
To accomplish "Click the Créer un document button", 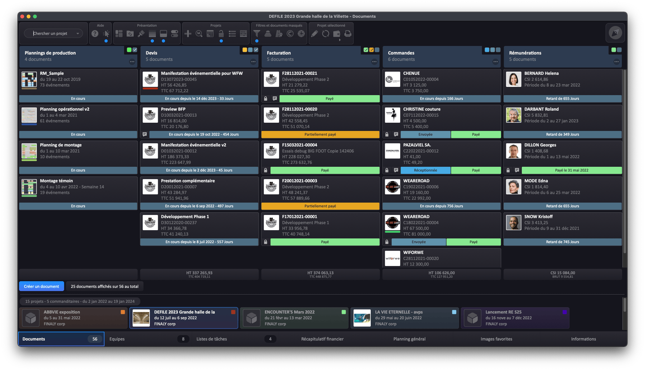I will point(42,286).
